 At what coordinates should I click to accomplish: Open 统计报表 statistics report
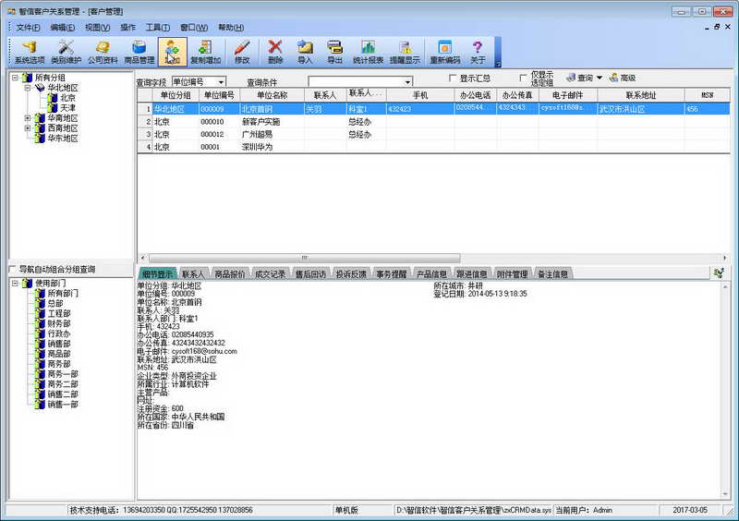(368, 52)
